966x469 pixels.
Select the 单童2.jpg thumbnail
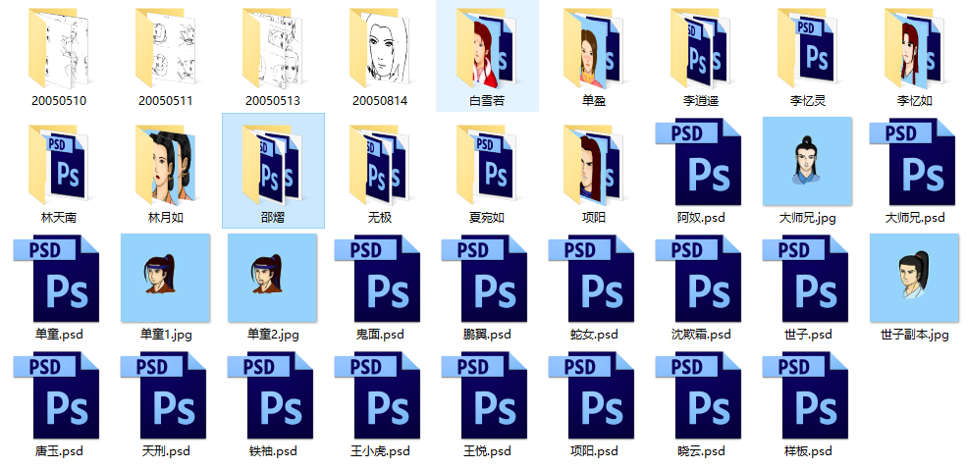[x=272, y=279]
